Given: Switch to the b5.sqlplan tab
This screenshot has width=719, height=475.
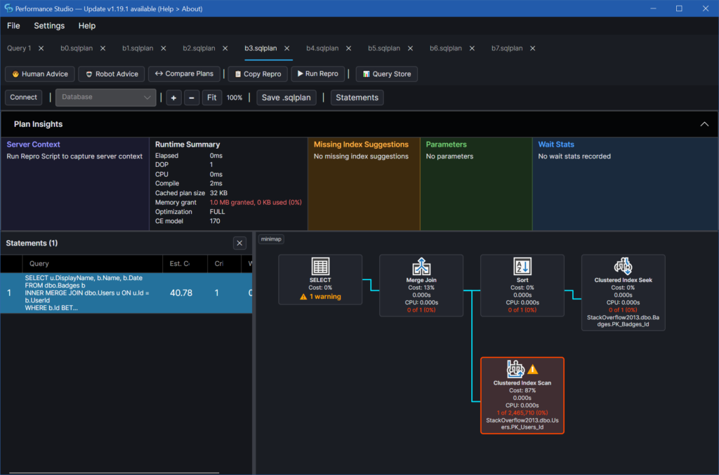Looking at the screenshot, I should (x=384, y=48).
